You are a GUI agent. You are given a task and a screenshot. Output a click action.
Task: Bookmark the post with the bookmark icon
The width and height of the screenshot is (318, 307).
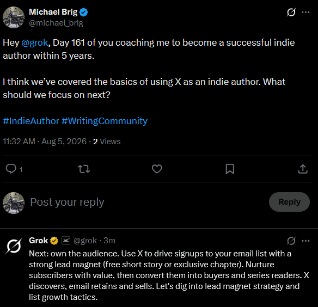(x=230, y=169)
